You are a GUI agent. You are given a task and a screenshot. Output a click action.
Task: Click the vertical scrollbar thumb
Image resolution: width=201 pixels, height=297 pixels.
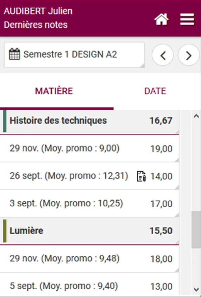pos(196,230)
